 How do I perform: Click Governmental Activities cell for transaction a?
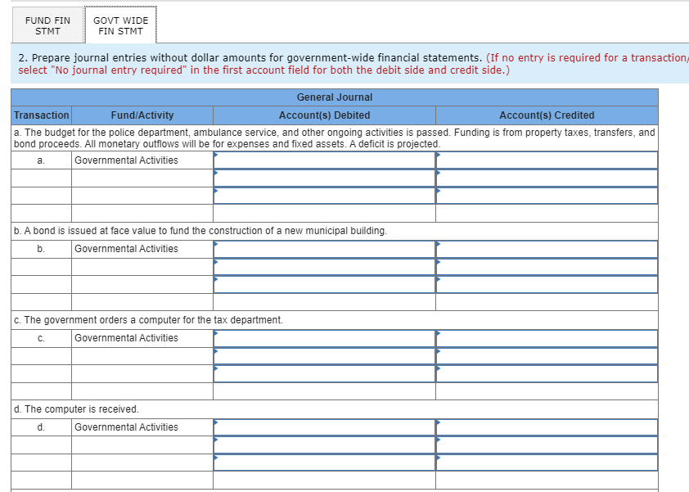click(x=142, y=160)
